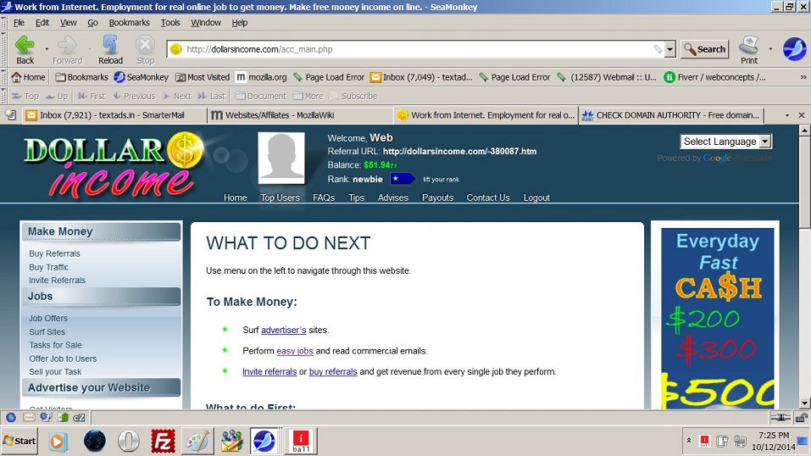Click the advertiser's hyperlink
This screenshot has height=456, width=811.
283,331
